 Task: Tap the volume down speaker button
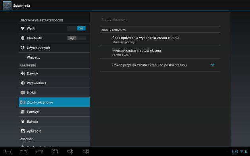pyautogui.click(x=70, y=151)
